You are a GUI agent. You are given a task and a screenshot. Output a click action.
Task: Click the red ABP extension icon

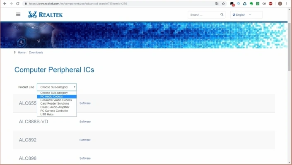pos(270,4)
